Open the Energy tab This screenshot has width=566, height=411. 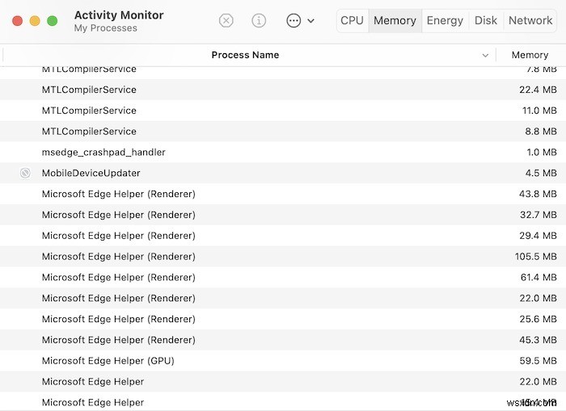pos(445,20)
